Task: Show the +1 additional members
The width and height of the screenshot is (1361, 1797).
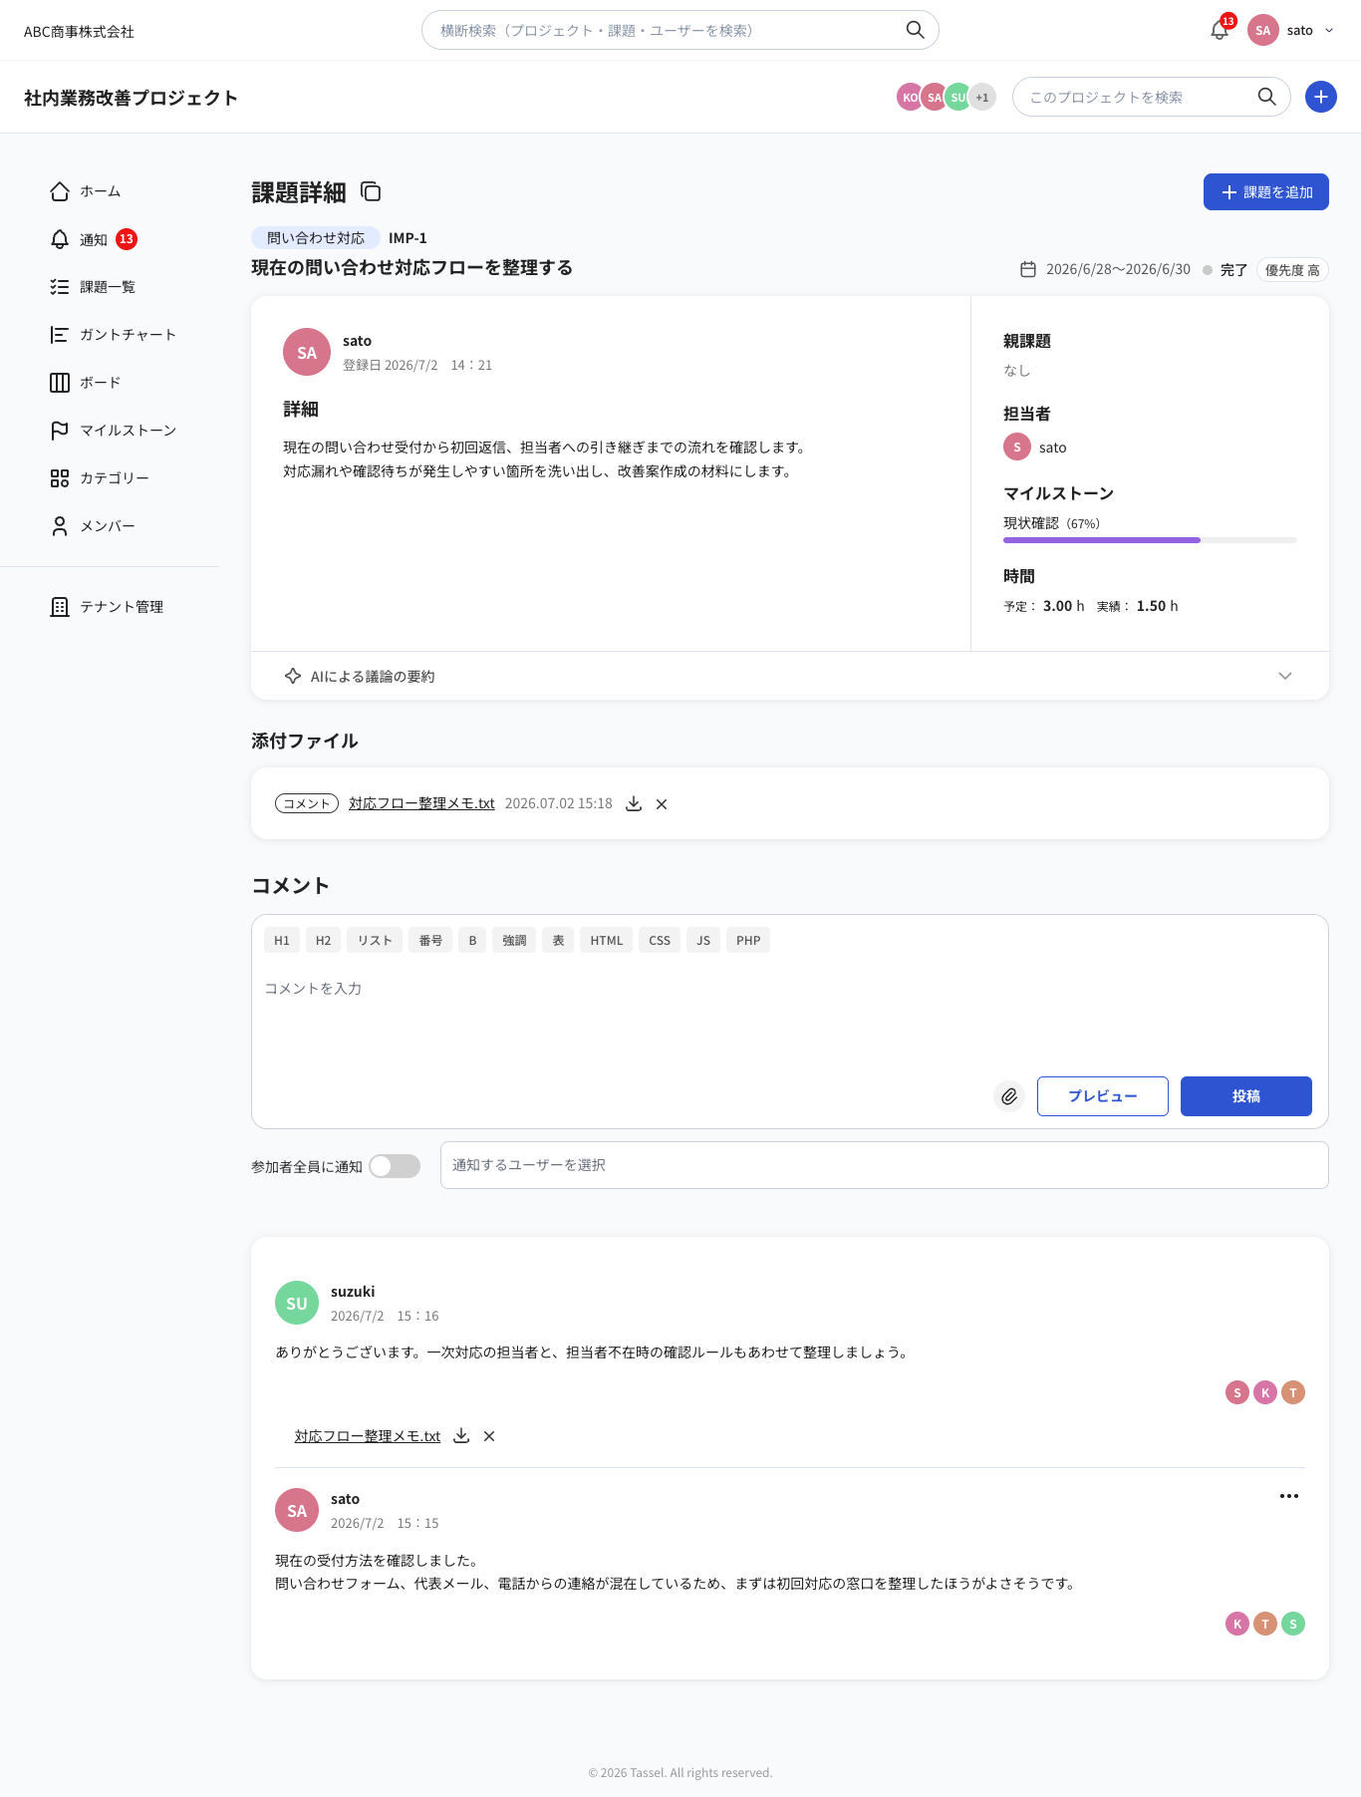Action: click(982, 97)
